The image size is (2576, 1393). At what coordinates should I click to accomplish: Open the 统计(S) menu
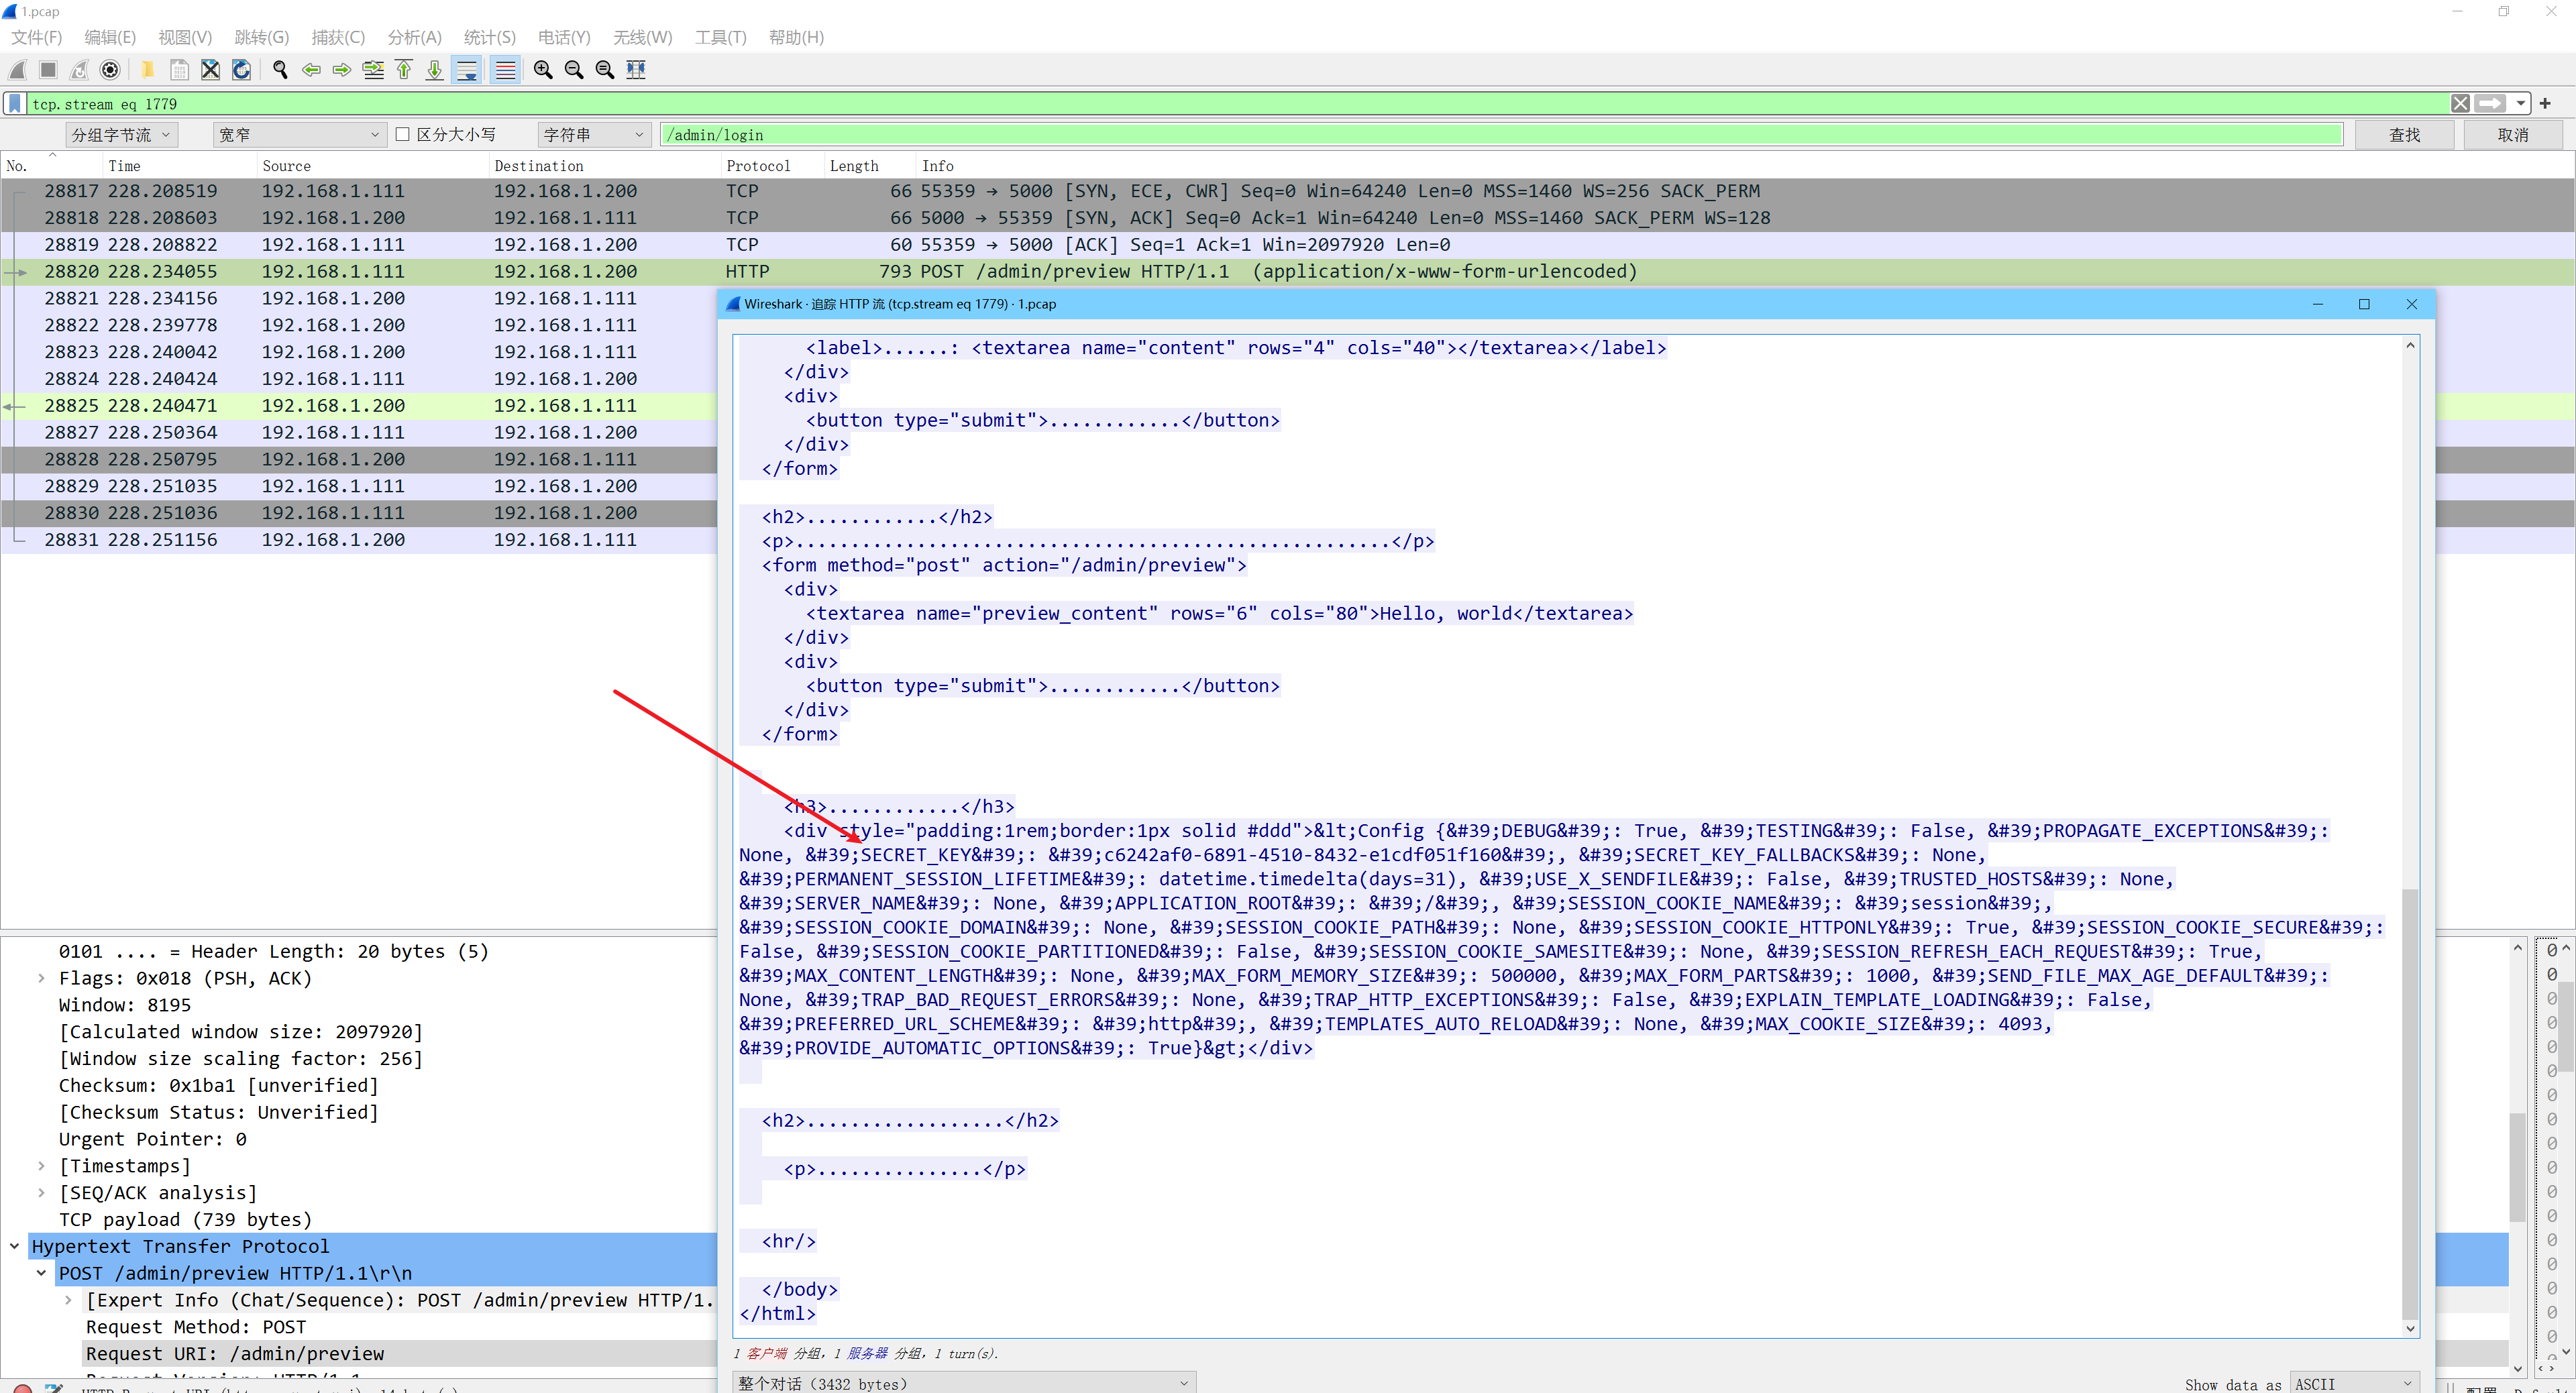pos(490,37)
